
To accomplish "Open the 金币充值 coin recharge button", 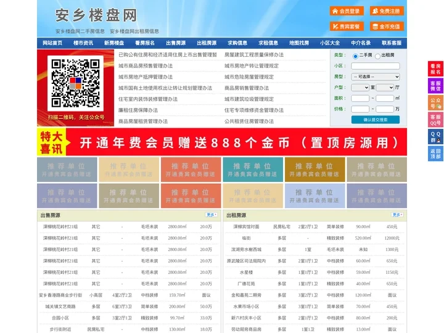I will tap(387, 27).
